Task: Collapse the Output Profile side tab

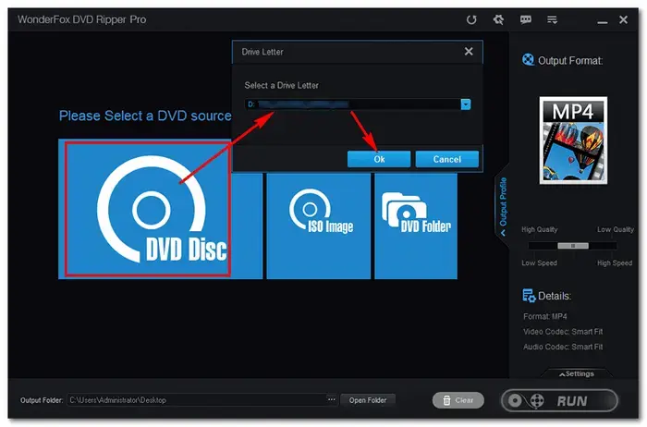Action: pos(503,205)
